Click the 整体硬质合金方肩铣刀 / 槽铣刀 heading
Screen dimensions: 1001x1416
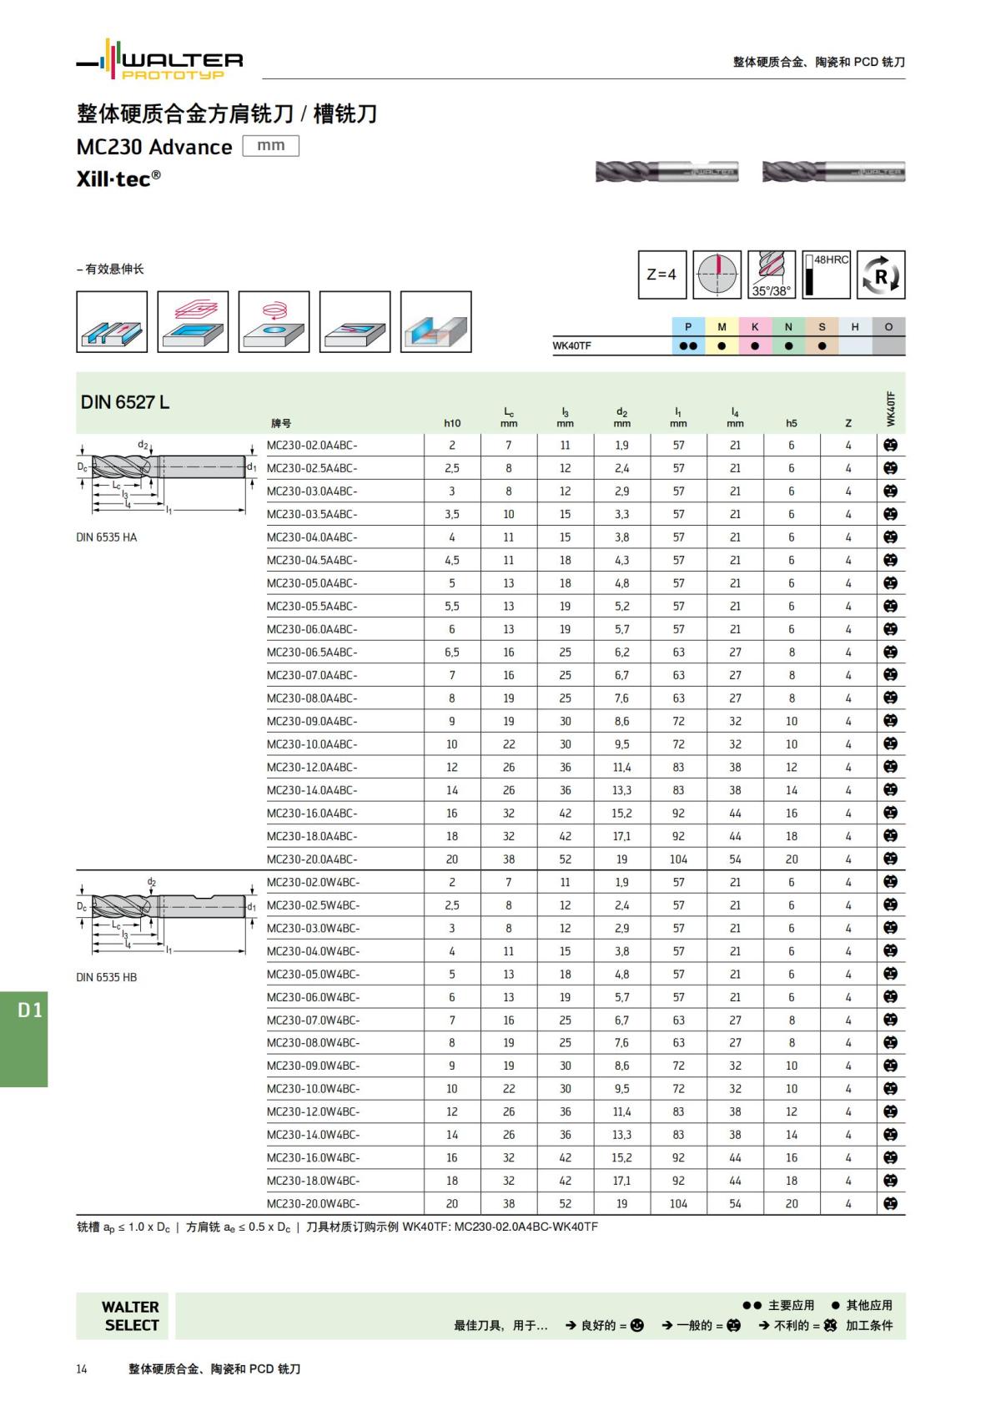point(227,113)
